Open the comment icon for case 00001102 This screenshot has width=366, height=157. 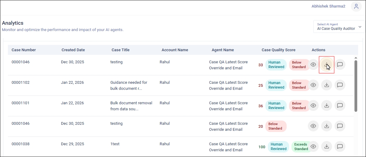pos(340,85)
